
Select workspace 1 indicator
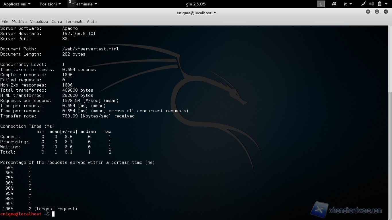pyautogui.click(x=321, y=4)
